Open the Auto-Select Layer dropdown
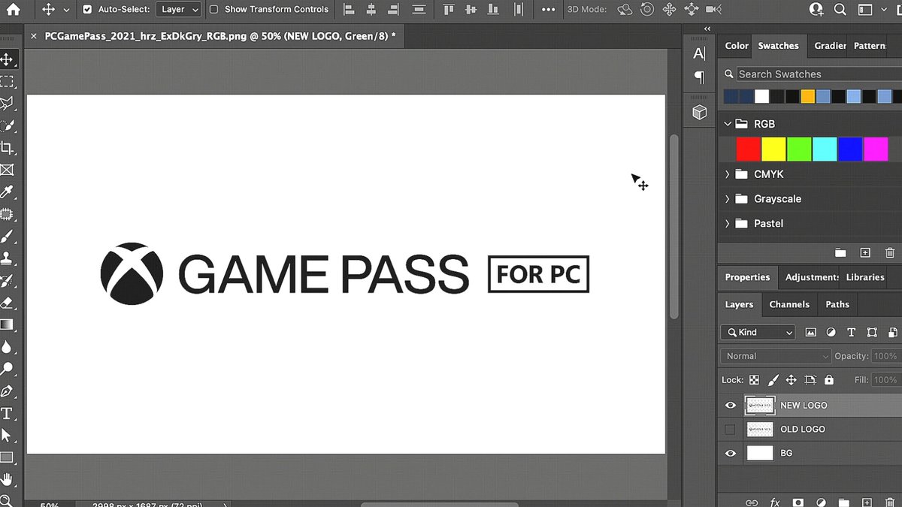This screenshot has width=902, height=507. 179,10
